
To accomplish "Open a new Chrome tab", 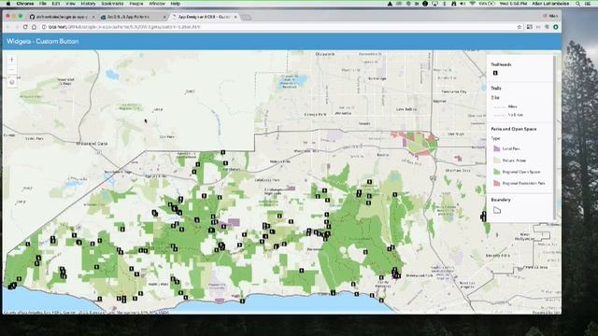I will (246, 18).
